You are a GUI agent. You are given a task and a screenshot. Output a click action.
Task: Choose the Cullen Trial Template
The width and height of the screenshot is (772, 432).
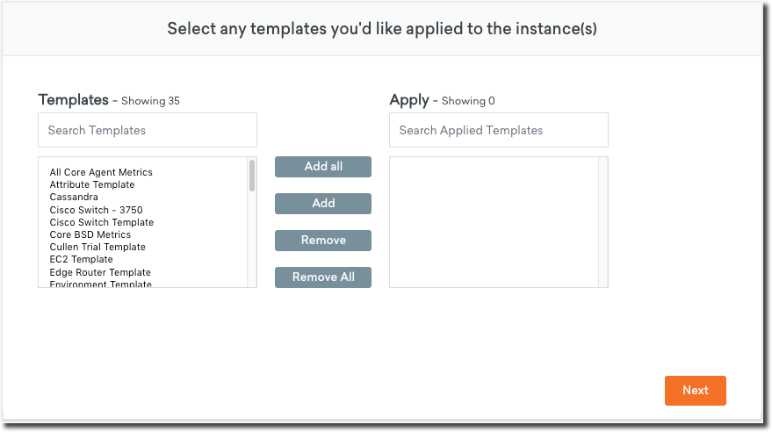[97, 248]
